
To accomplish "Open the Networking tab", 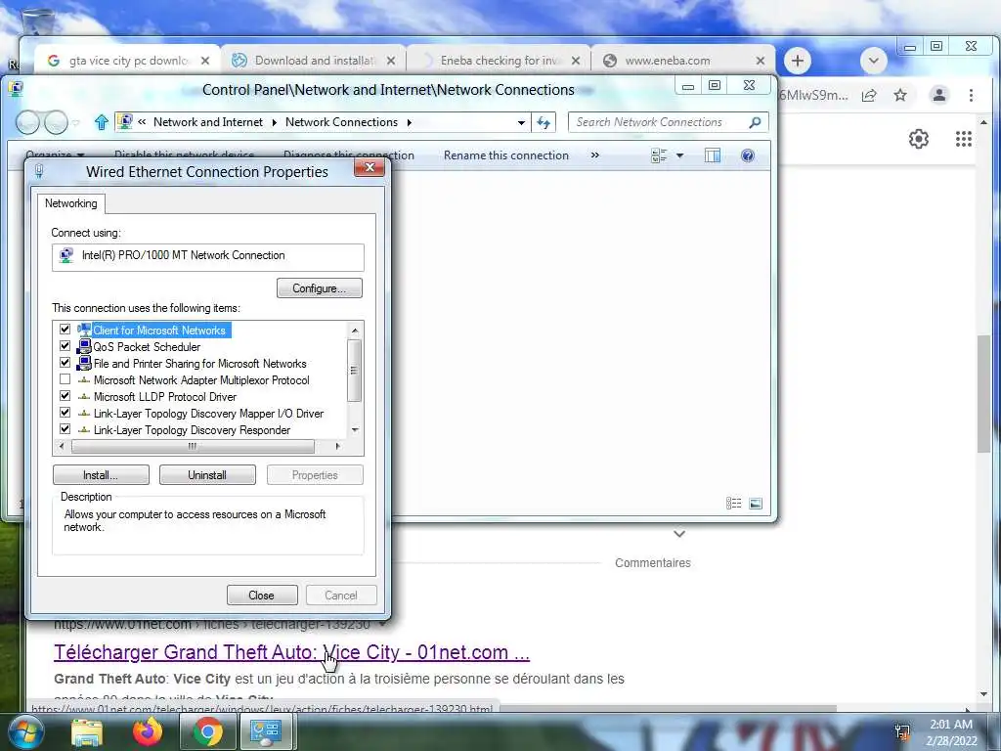I will pyautogui.click(x=70, y=203).
